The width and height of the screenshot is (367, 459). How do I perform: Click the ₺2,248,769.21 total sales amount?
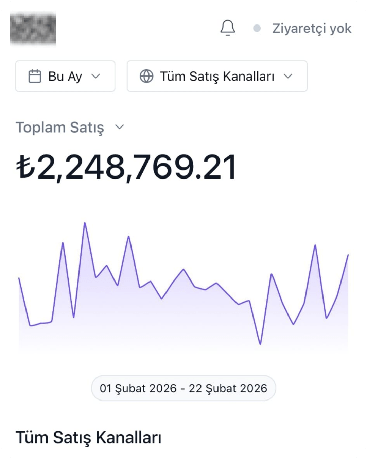click(126, 167)
